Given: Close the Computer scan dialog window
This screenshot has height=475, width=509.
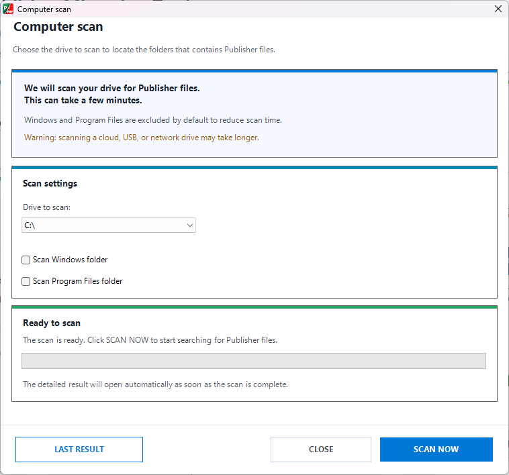Looking at the screenshot, I should coord(498,9).
